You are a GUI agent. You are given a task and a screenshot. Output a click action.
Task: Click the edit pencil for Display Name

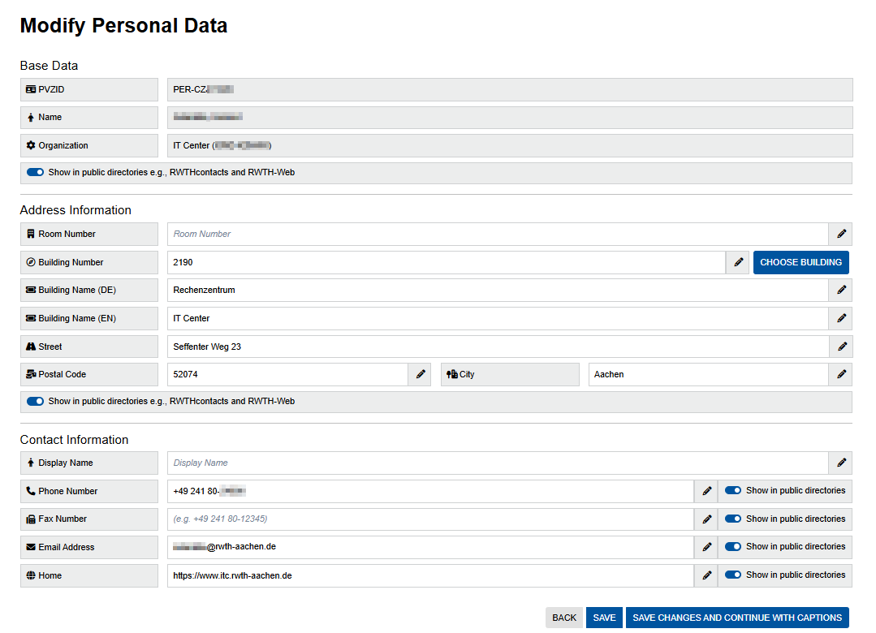click(x=840, y=462)
